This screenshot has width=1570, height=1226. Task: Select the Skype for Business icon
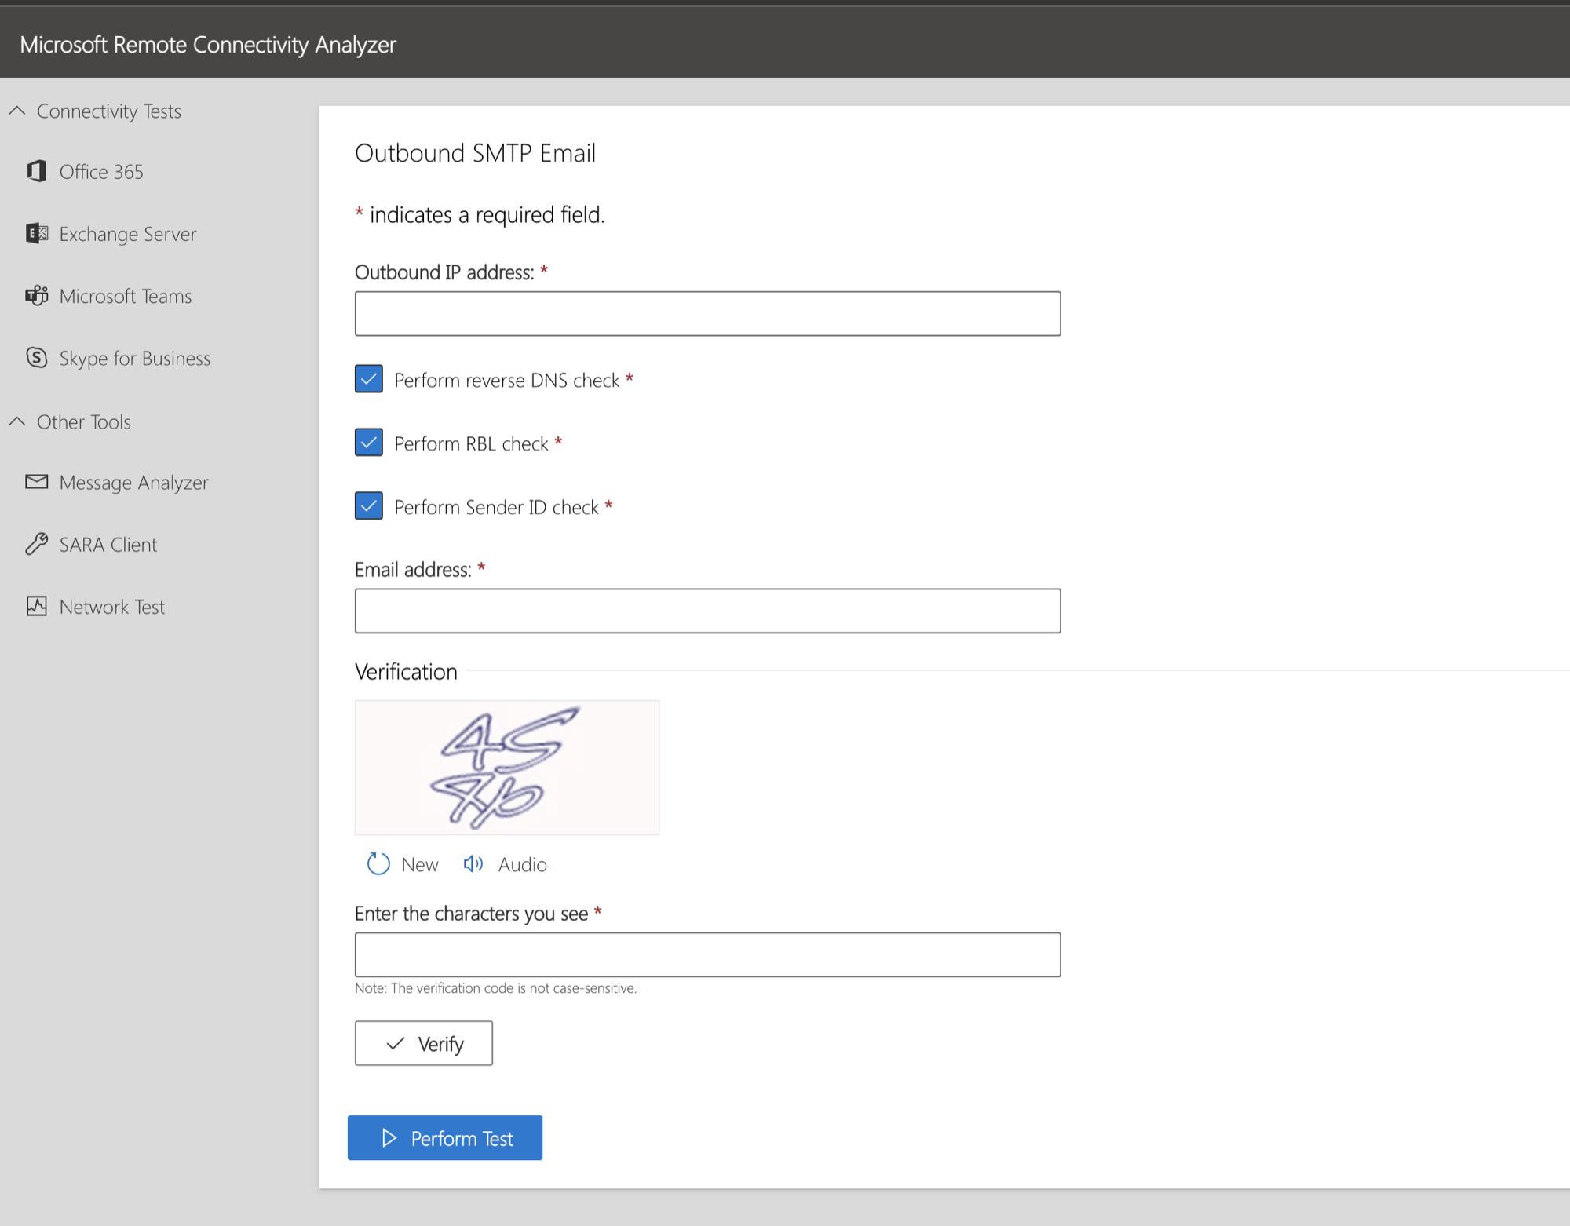click(36, 358)
